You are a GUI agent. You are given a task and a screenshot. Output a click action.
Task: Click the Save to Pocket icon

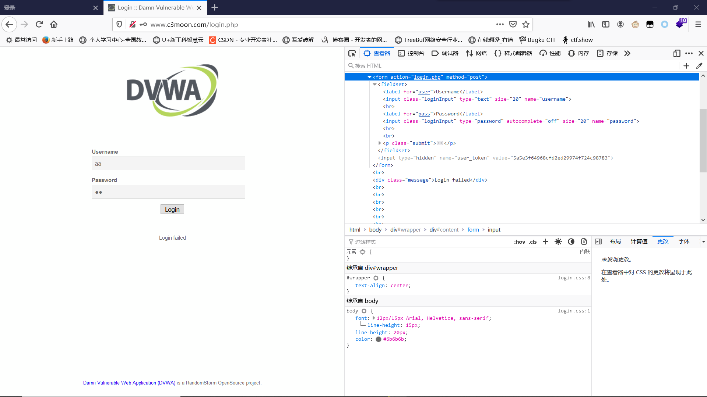513,24
